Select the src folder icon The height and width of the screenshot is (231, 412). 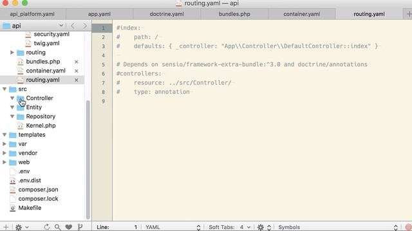tap(13, 89)
